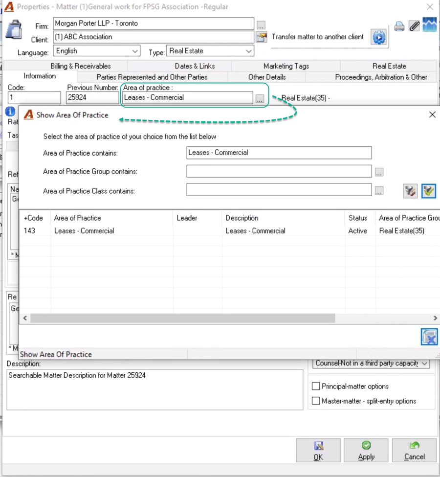The width and height of the screenshot is (440, 477).
Task: Click the clear filter icon in search dialog
Action: [x=410, y=191]
